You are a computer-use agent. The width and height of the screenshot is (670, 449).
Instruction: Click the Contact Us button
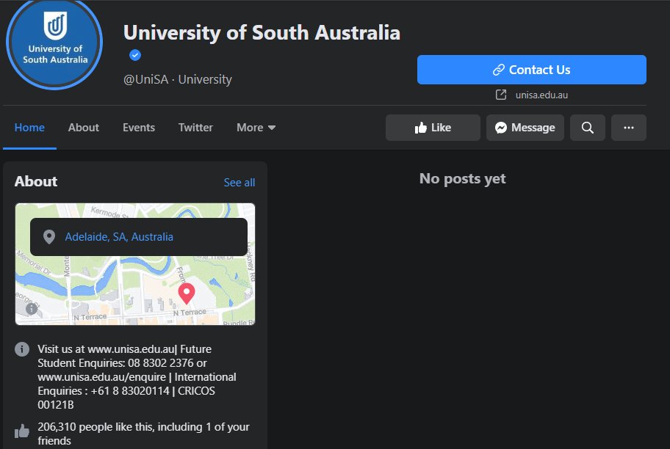[531, 69]
